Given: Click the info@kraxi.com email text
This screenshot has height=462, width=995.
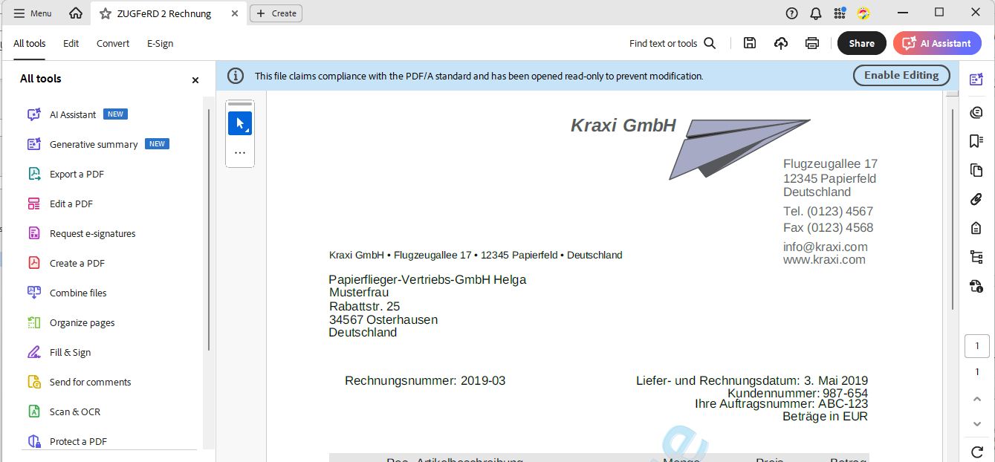Looking at the screenshot, I should [x=825, y=247].
